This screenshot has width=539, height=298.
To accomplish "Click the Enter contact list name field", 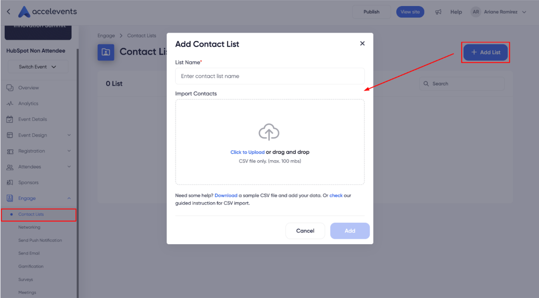I will [x=270, y=76].
